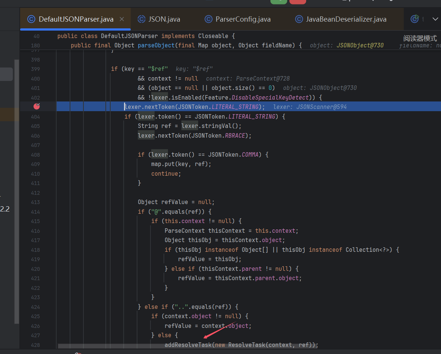Click the DisableSpecialKeyDetect constant

pyautogui.click(x=270, y=97)
